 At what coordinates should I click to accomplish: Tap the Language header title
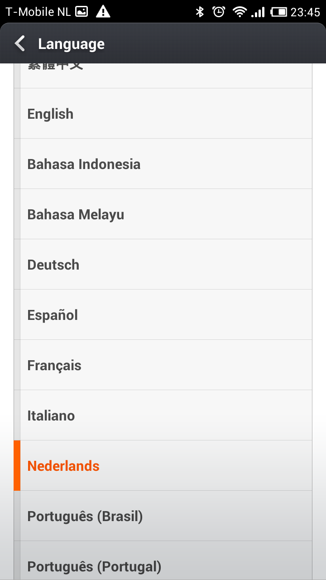click(x=71, y=44)
